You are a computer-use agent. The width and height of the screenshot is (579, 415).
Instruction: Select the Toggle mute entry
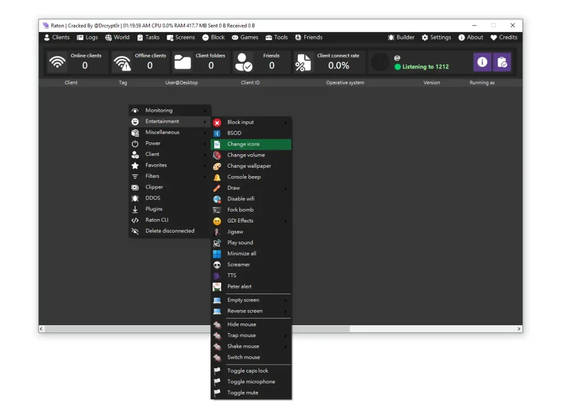click(x=243, y=393)
